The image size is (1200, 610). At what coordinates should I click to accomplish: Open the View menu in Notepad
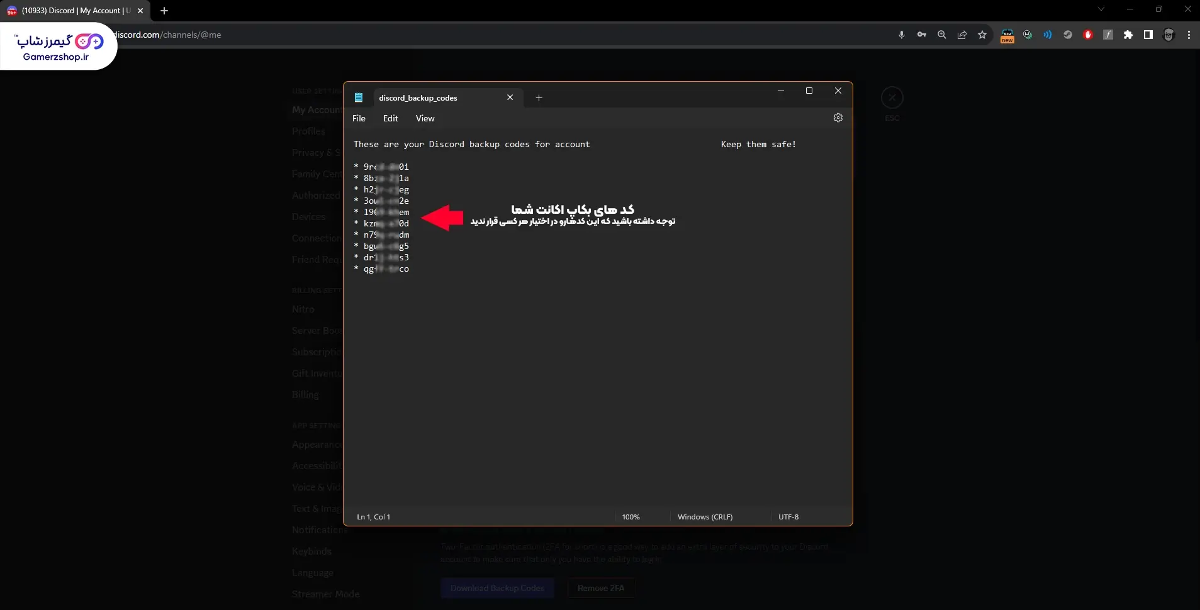coord(425,118)
